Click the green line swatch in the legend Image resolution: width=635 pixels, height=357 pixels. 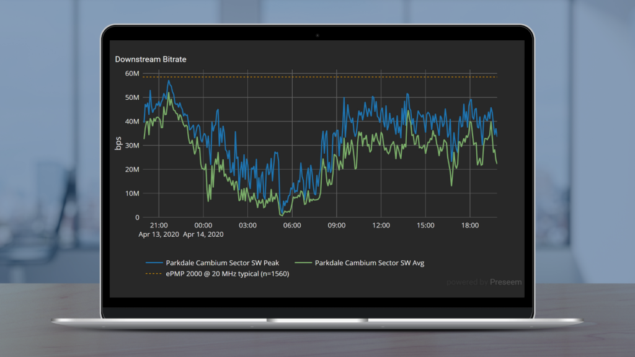[301, 263]
